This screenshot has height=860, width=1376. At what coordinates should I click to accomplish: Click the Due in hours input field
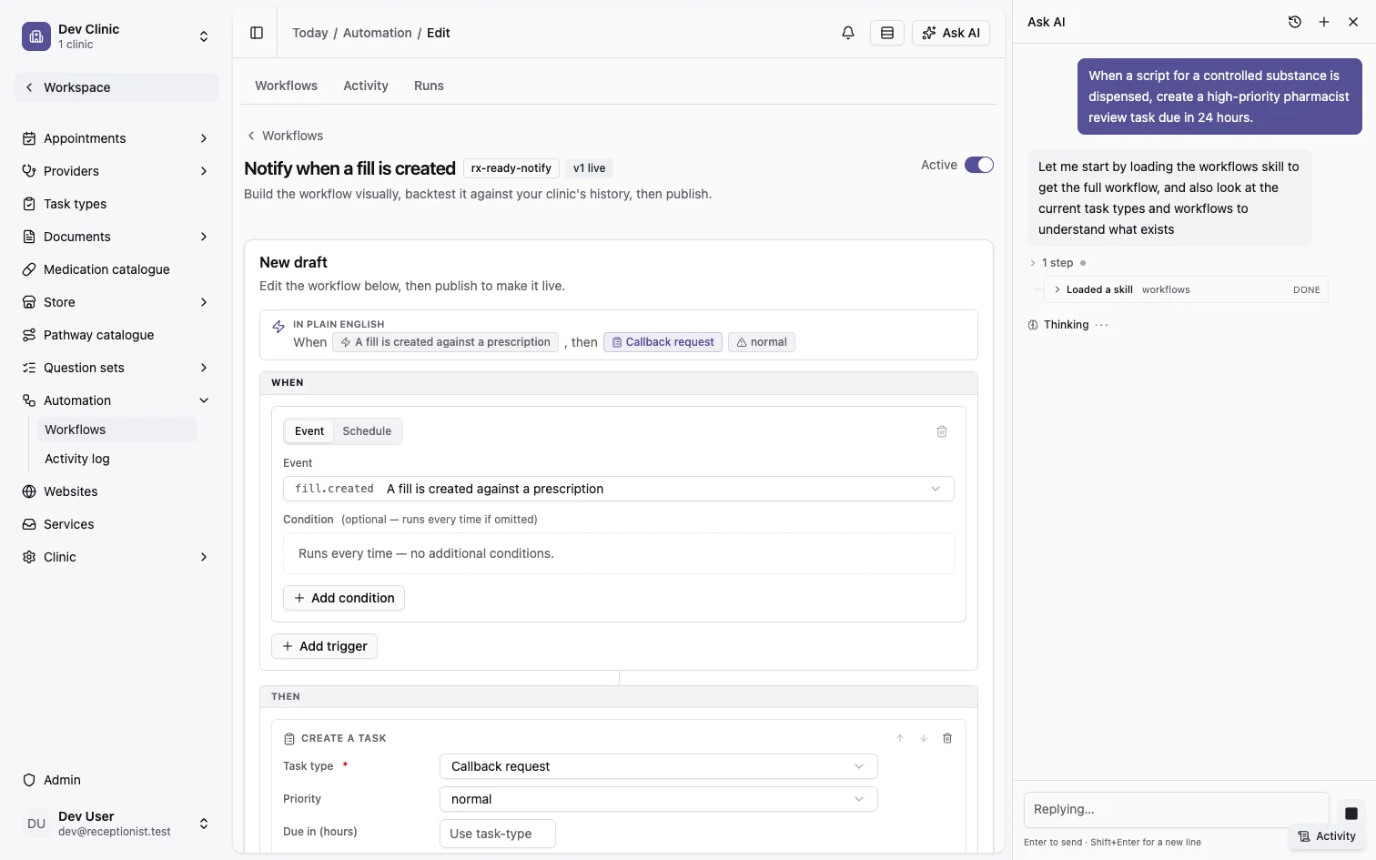[498, 834]
